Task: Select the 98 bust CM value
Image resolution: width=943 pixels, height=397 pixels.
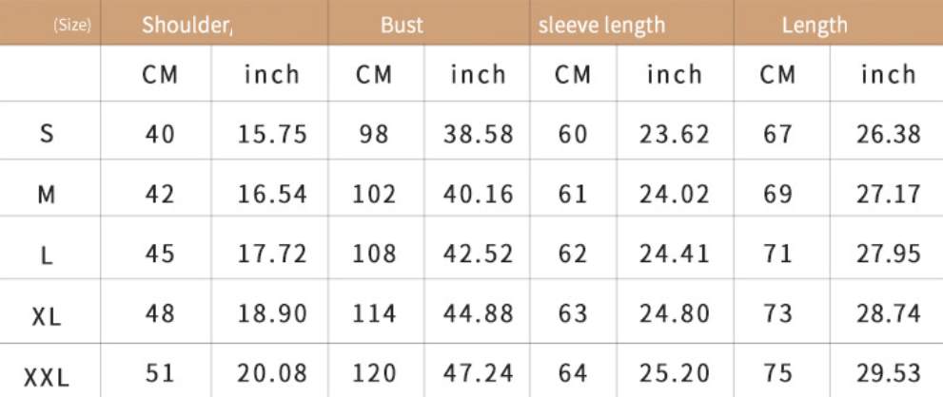Action: 373,135
